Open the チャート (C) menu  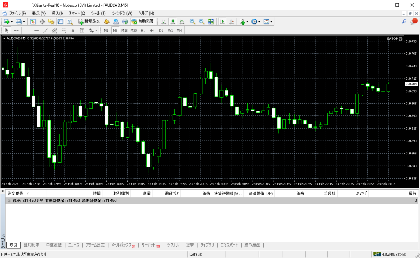(77, 13)
